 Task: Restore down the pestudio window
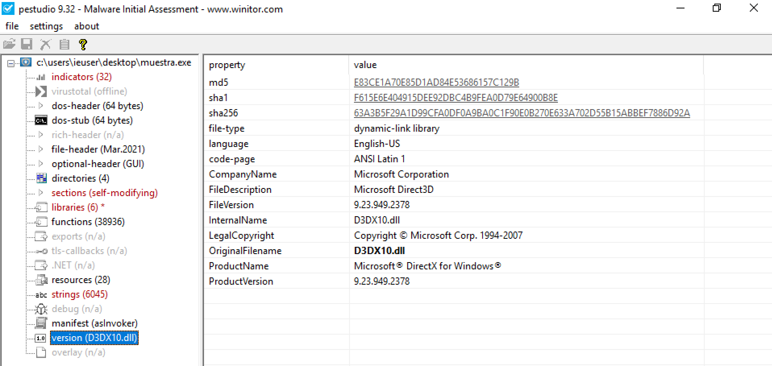pos(716,8)
